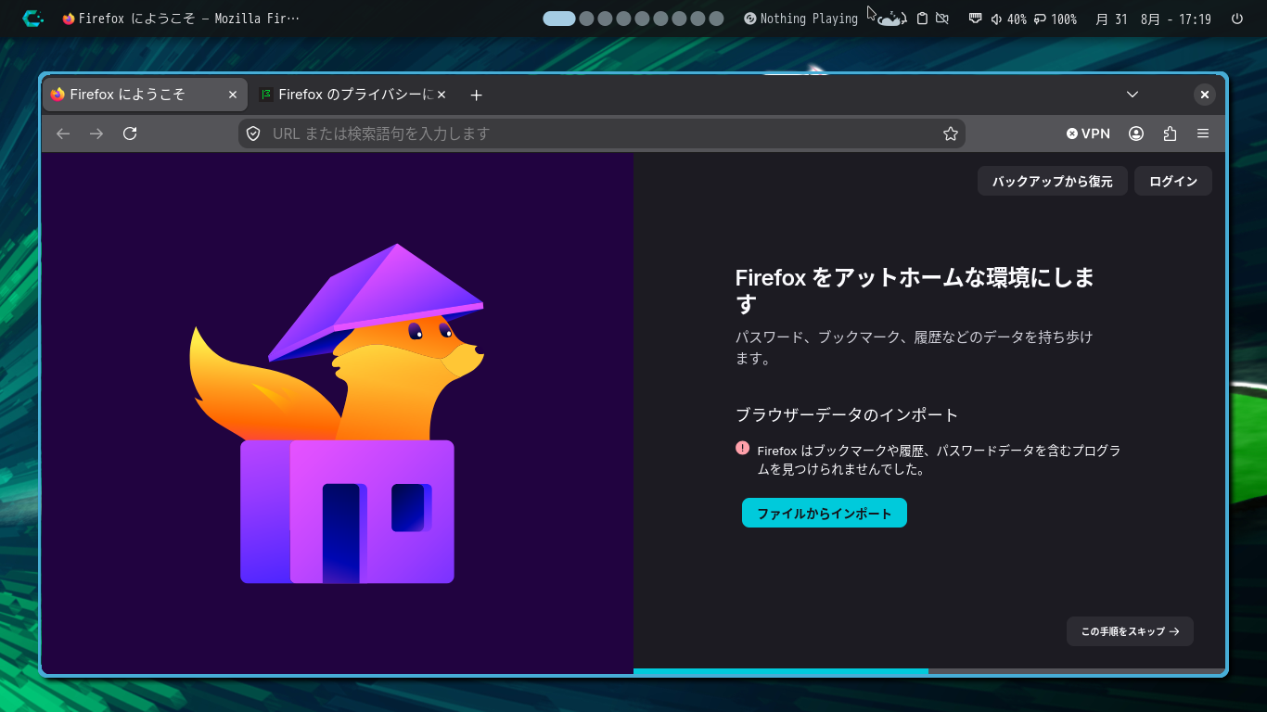Open the weather cloud icon in the top bar
This screenshot has height=712, width=1267.
[x=891, y=19]
